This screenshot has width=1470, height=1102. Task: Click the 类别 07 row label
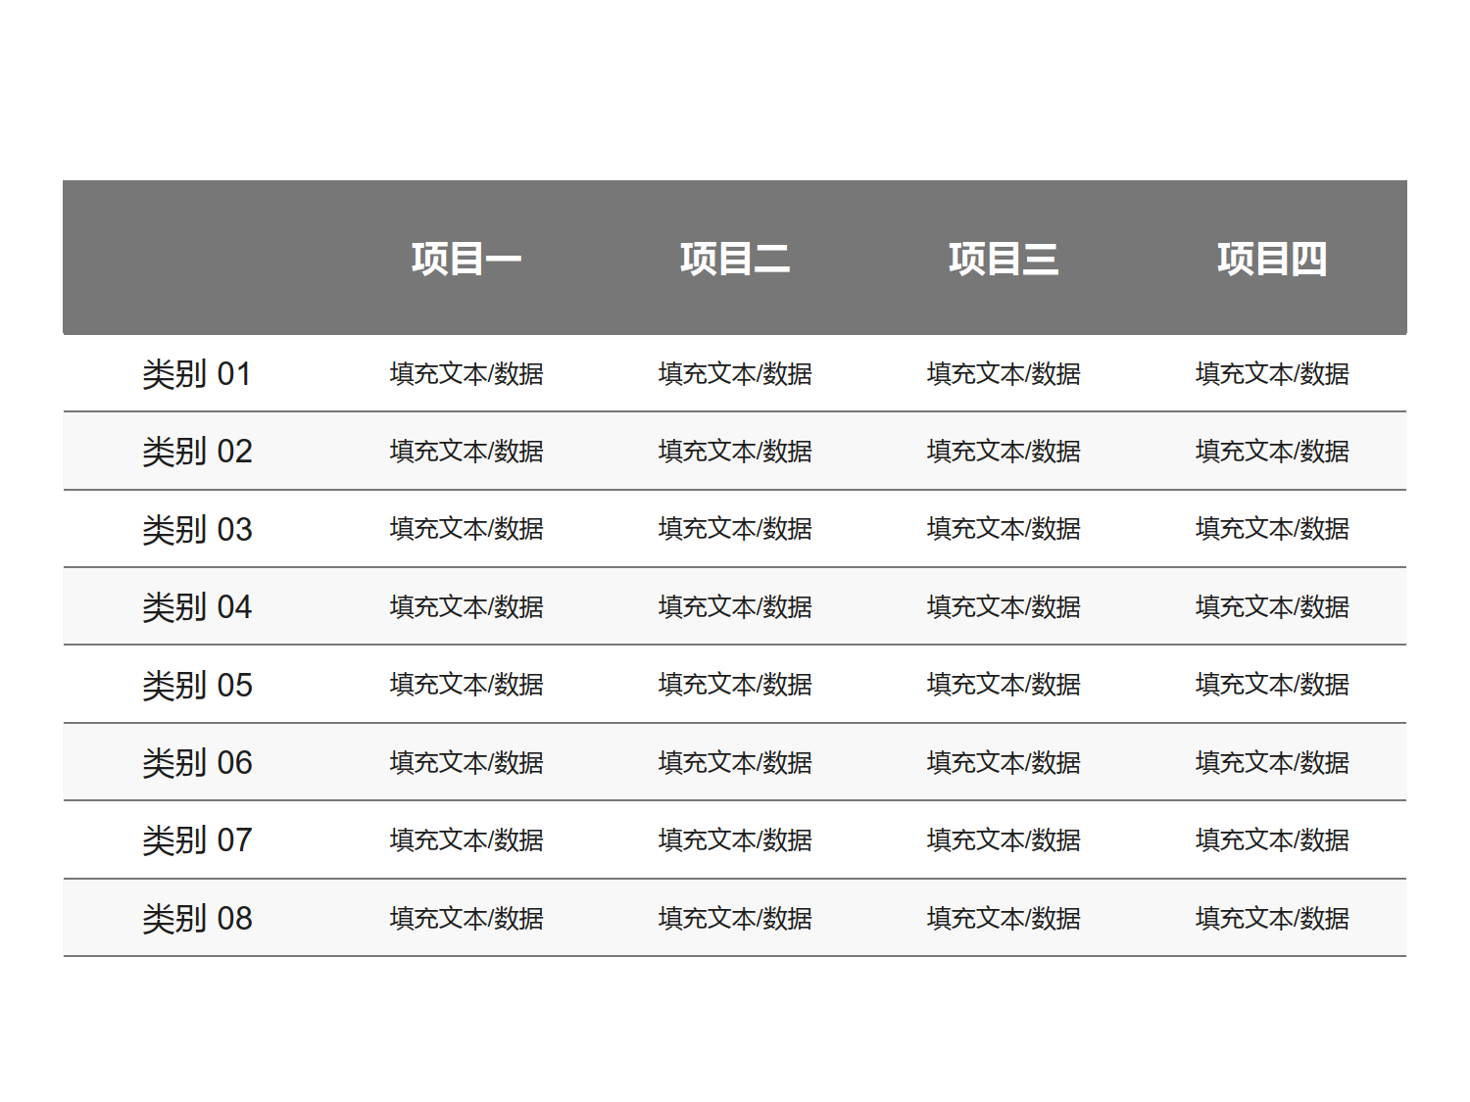tap(197, 839)
